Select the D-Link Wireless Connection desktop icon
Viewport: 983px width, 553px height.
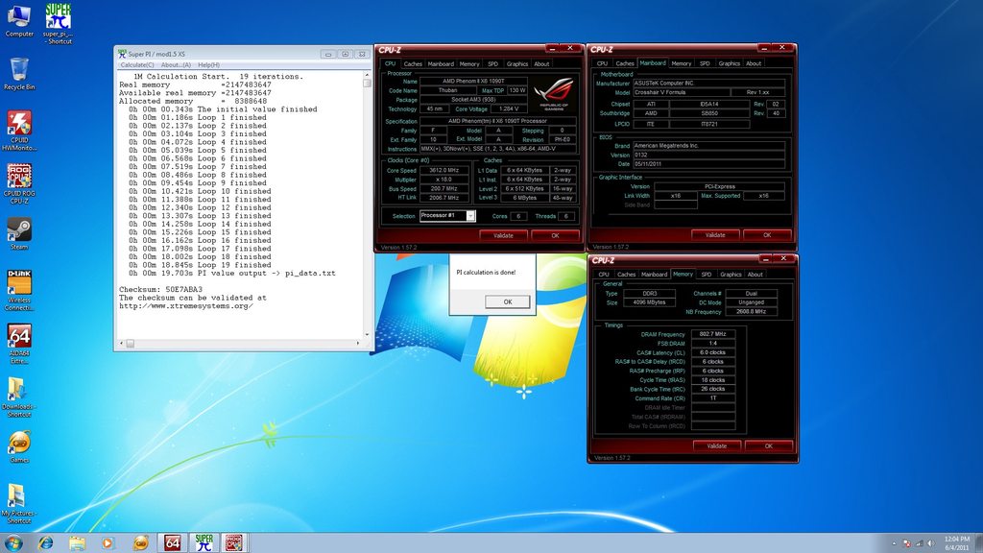click(x=19, y=290)
